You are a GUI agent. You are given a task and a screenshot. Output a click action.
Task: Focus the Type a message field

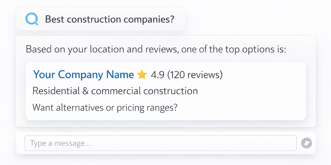point(160,143)
